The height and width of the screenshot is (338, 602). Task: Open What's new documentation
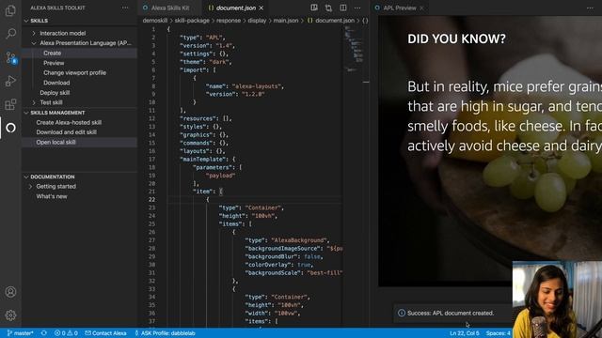(x=52, y=196)
